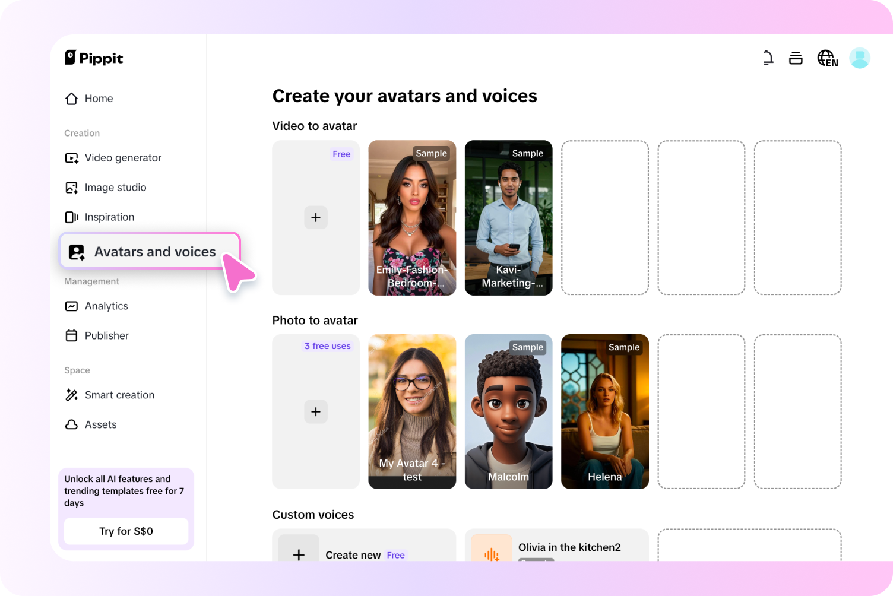The width and height of the screenshot is (893, 596).
Task: Open the Analytics panel
Action: coord(106,306)
